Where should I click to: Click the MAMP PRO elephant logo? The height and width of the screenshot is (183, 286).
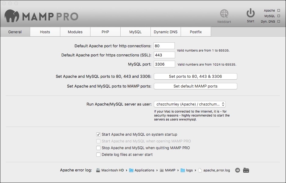[x=12, y=16]
